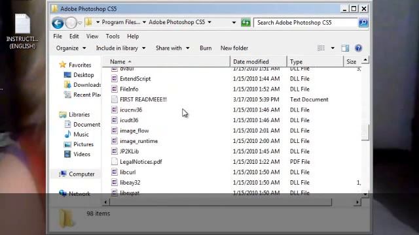Click the horizontal scroll left arrow
Screen dimensions: 419x235
coord(106,202)
